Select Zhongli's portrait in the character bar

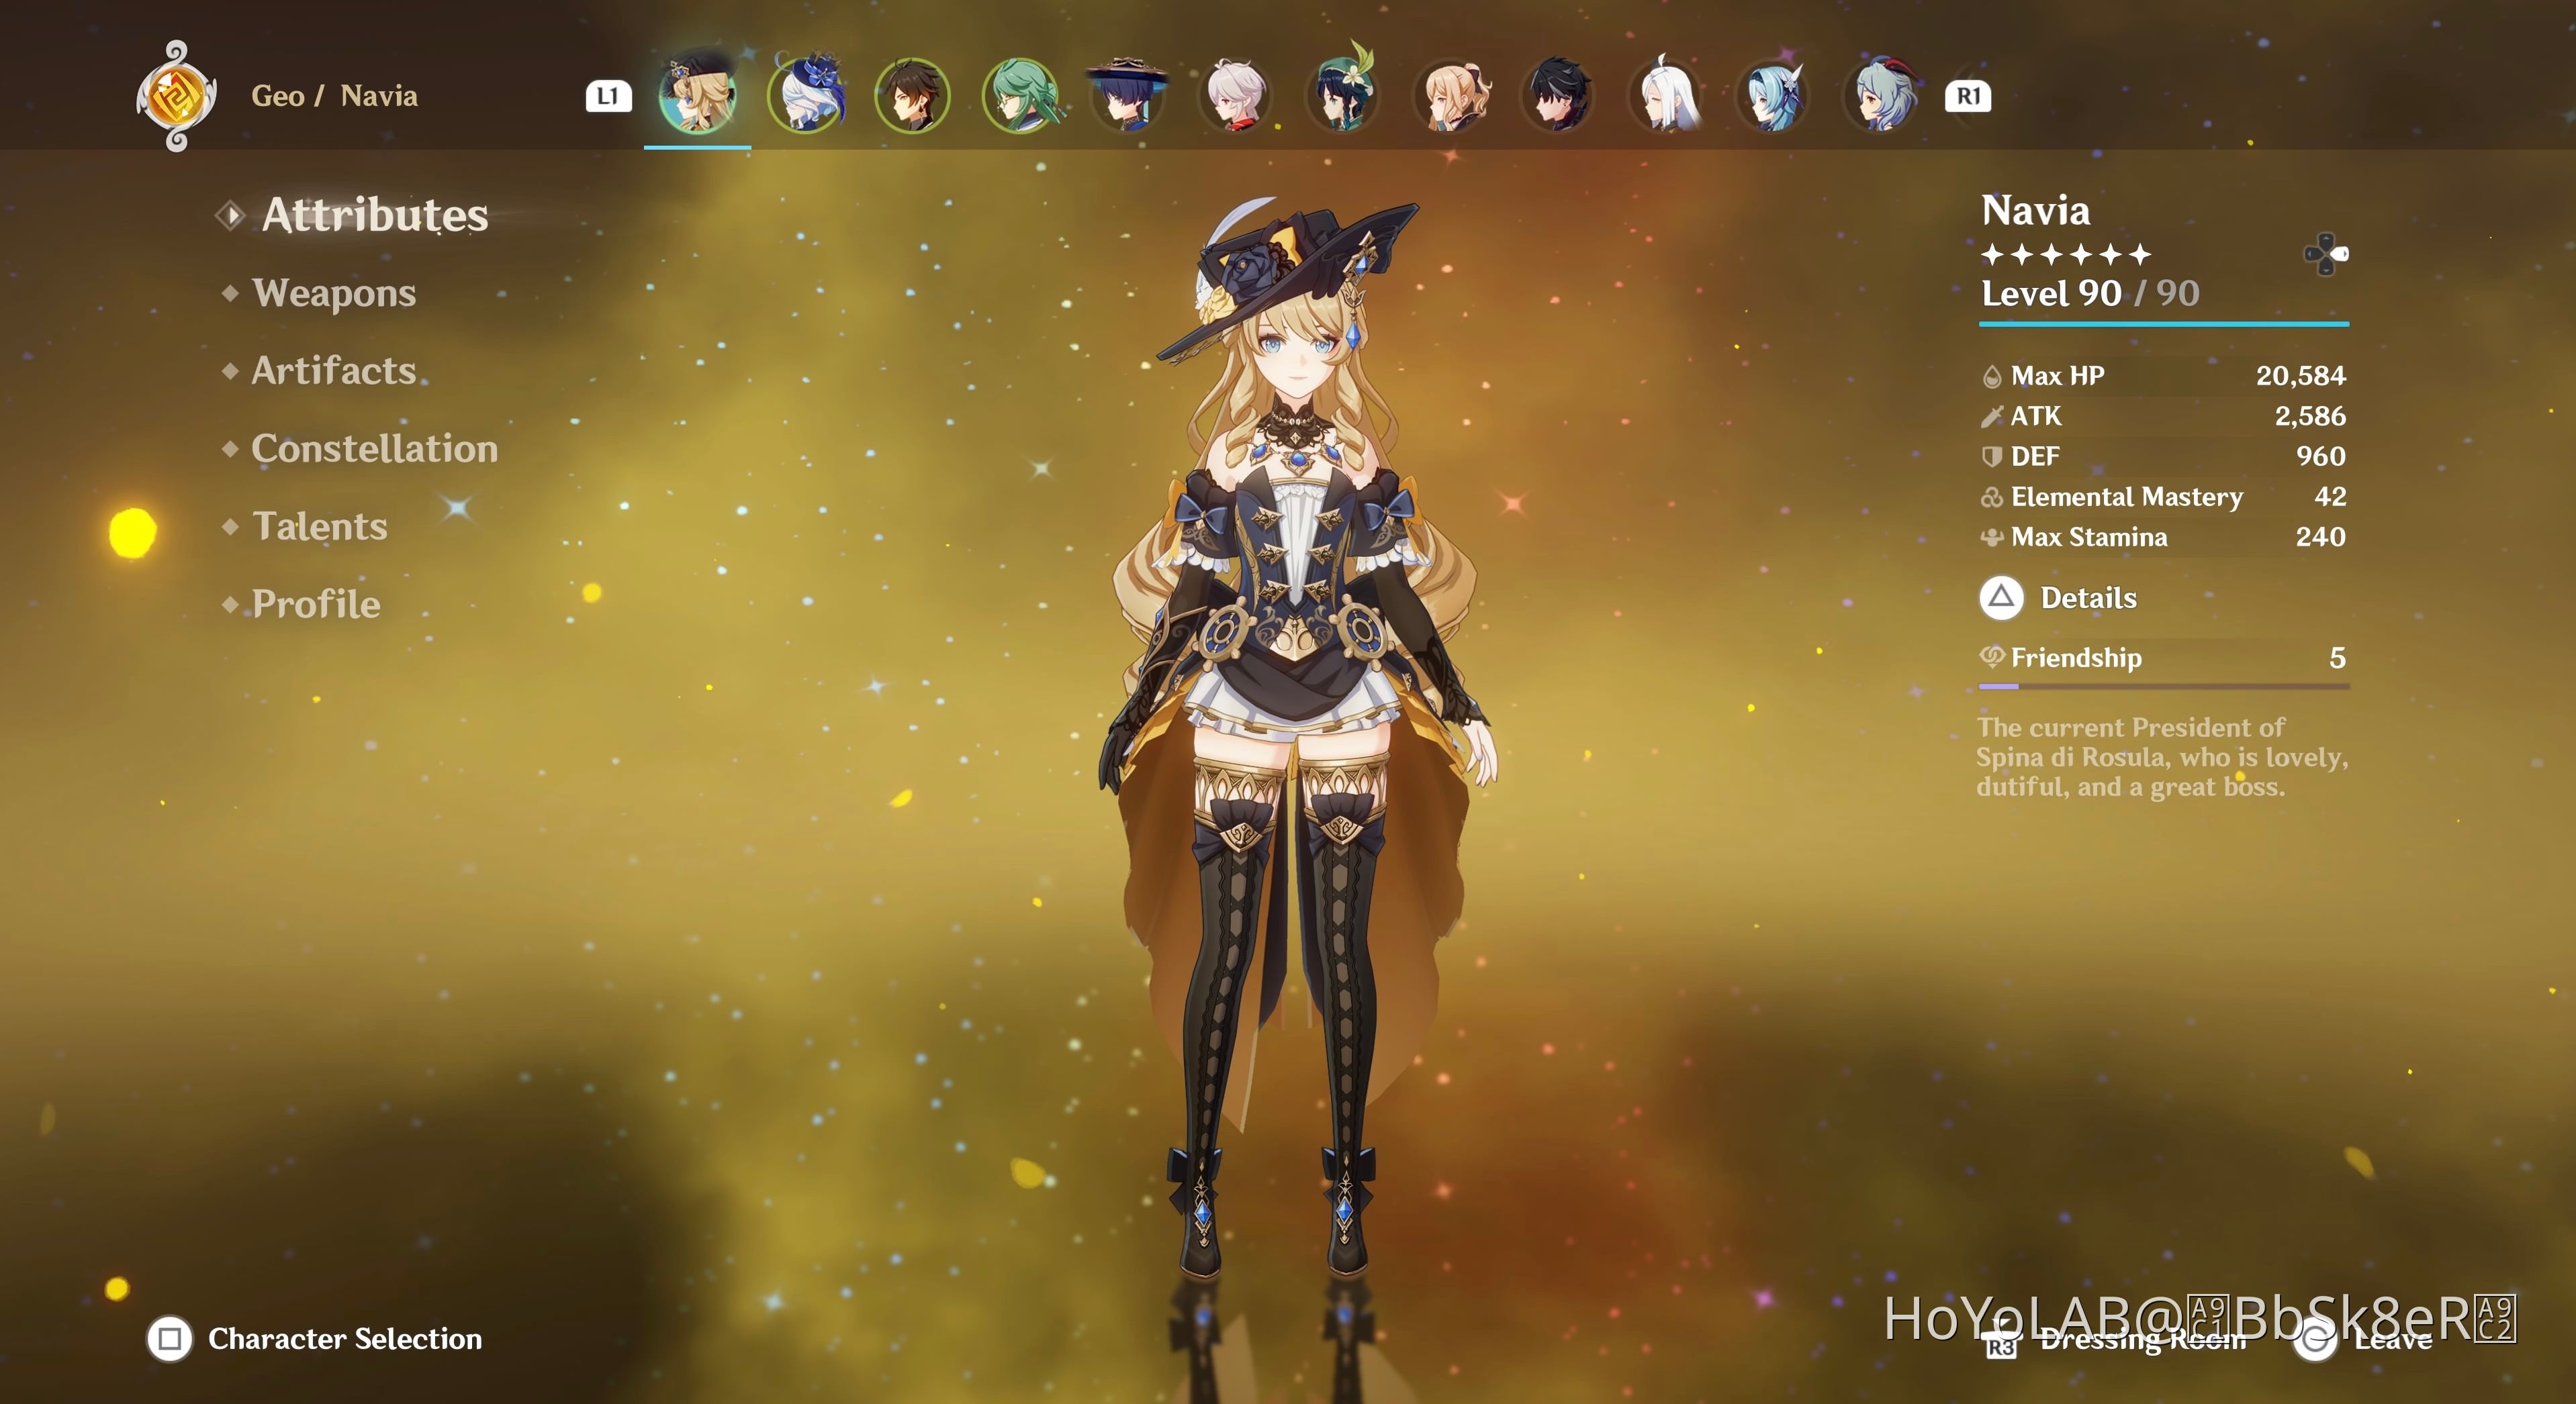click(912, 95)
